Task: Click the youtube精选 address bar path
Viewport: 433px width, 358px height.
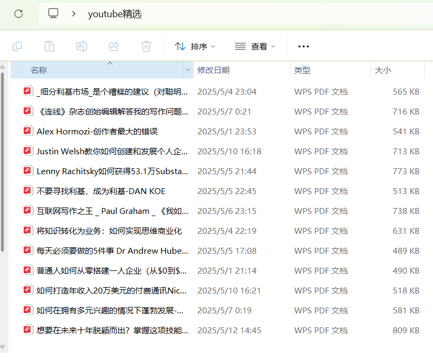Action: coord(115,14)
